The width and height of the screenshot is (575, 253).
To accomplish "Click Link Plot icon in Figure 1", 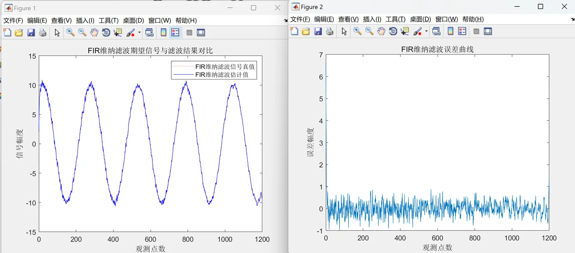I will point(149,32).
